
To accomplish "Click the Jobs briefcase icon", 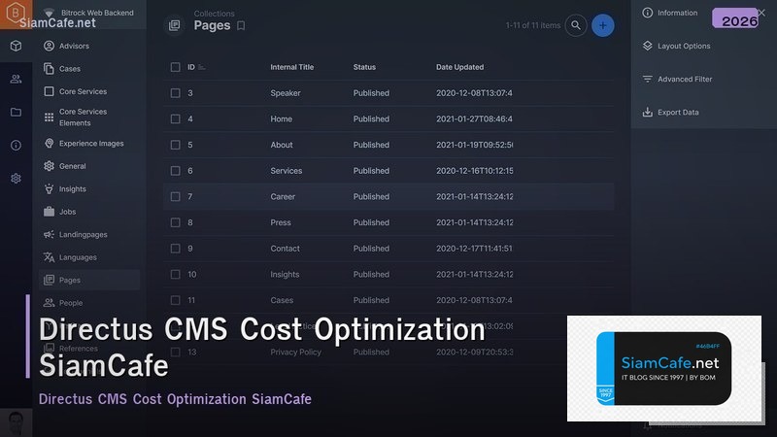I will click(x=49, y=212).
